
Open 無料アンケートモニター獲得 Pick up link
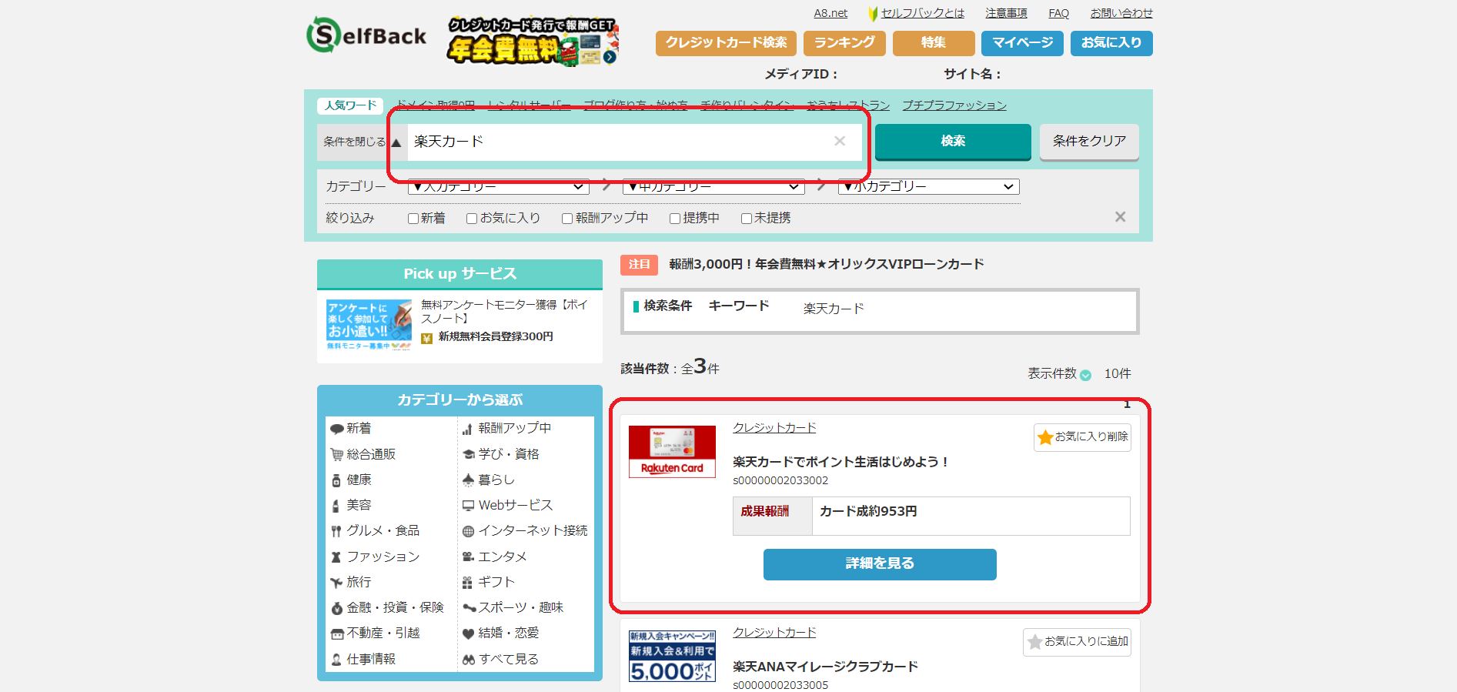click(504, 312)
